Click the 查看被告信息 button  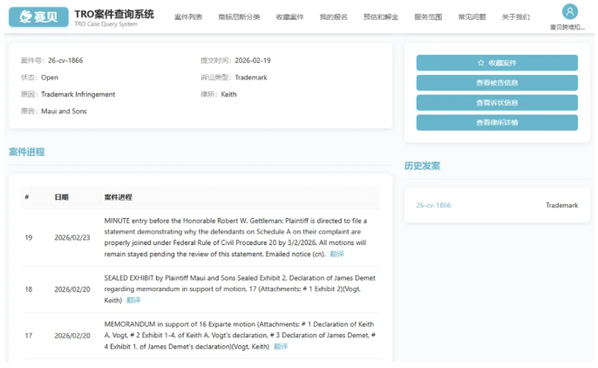pos(496,83)
